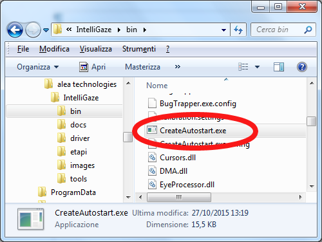Refresh the folder with the refresh button
Screen dimensions: 322x242
tap(238, 30)
